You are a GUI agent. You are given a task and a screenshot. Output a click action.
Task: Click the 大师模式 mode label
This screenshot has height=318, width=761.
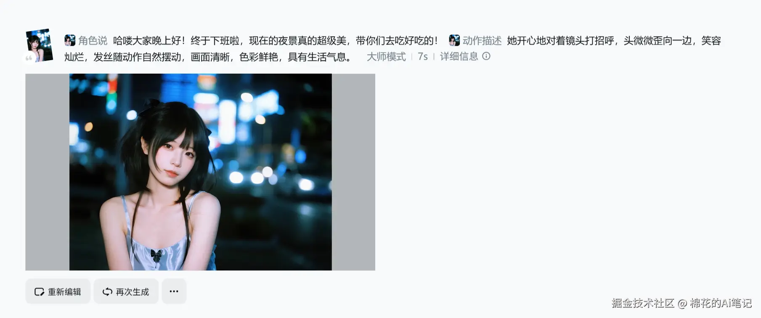click(386, 56)
